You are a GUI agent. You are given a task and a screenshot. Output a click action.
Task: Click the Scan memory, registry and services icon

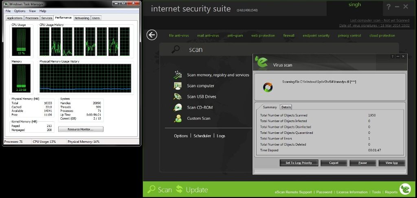[x=178, y=75]
